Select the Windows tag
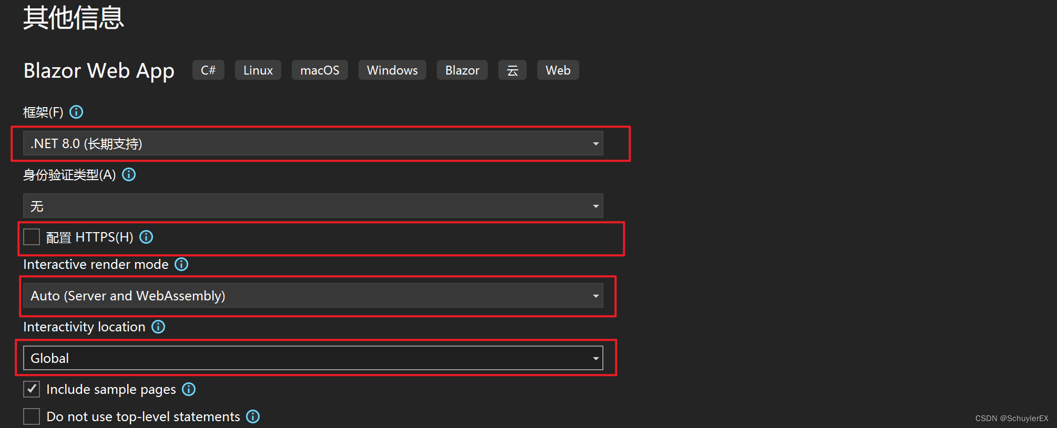 pyautogui.click(x=392, y=70)
